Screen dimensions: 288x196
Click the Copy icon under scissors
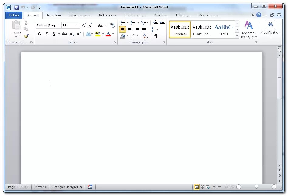click(26, 29)
